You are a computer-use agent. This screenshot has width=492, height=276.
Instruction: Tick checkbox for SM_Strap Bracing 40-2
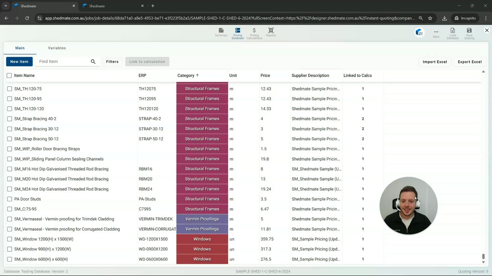pos(10,119)
